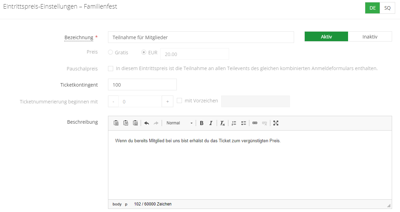
Task: Toggle italic text formatting
Action: [211, 123]
